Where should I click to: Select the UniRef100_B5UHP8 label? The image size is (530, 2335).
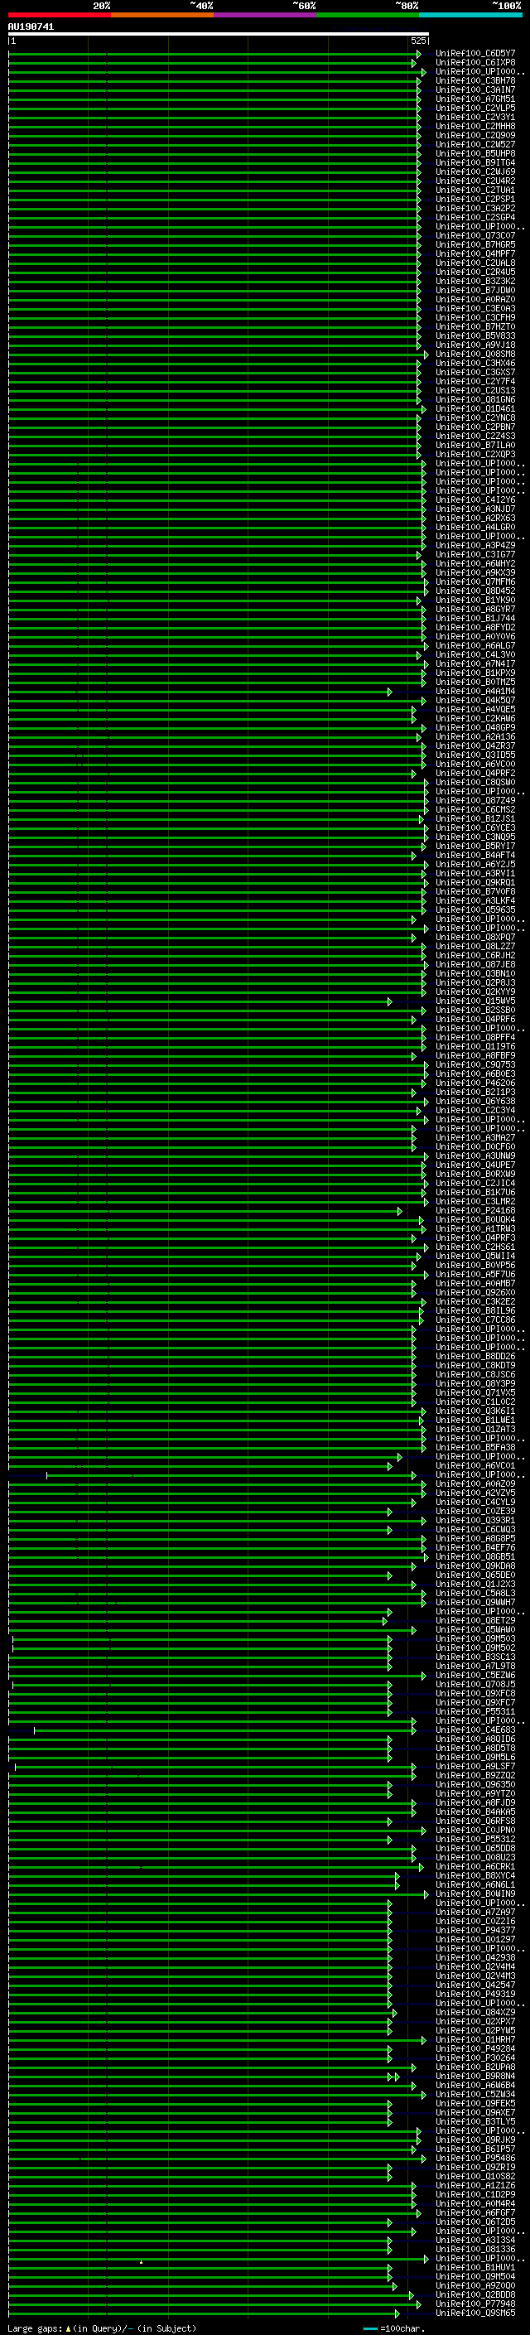pyautogui.click(x=475, y=153)
